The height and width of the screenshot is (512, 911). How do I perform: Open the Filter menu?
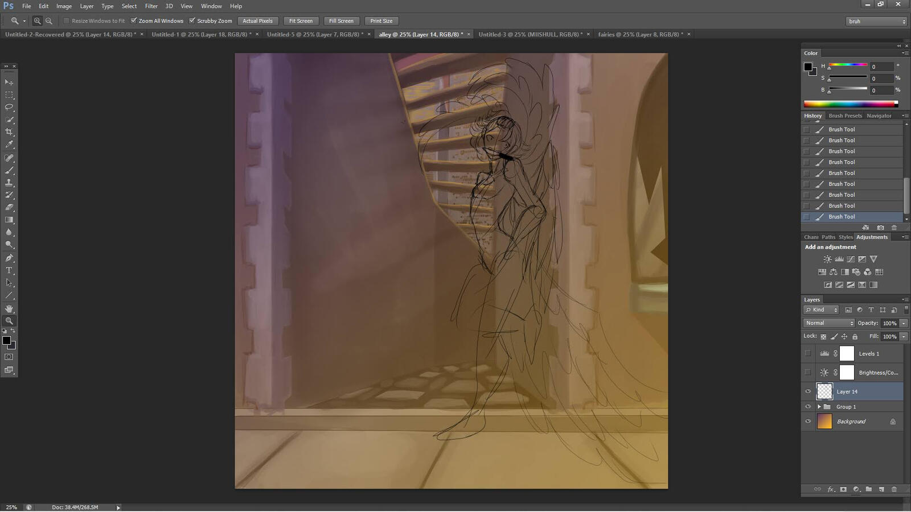(x=151, y=6)
